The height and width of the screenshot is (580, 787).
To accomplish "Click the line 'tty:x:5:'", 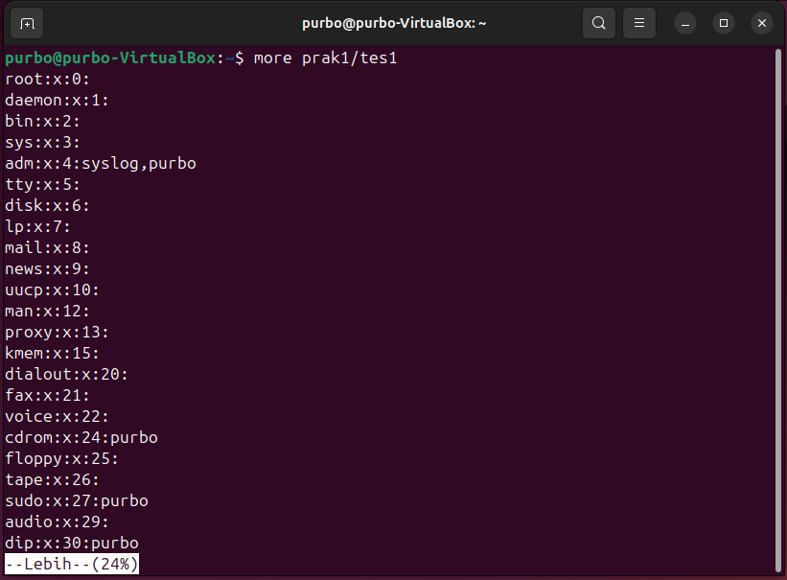I will coord(42,185).
